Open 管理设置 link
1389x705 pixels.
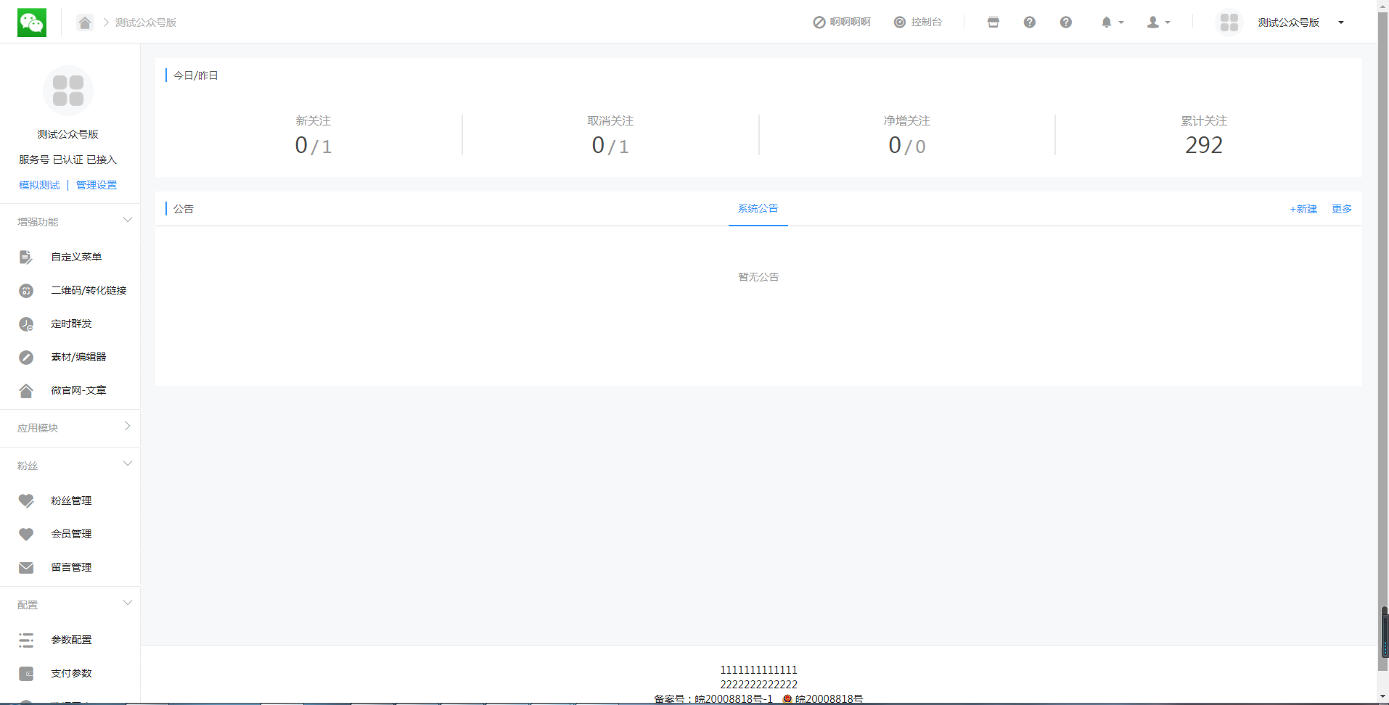(x=97, y=185)
